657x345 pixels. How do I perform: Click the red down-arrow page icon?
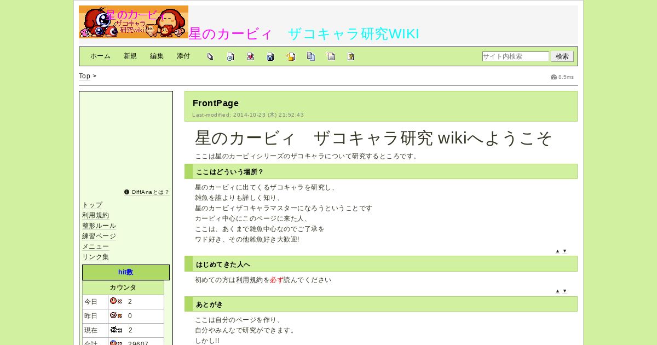(x=250, y=56)
